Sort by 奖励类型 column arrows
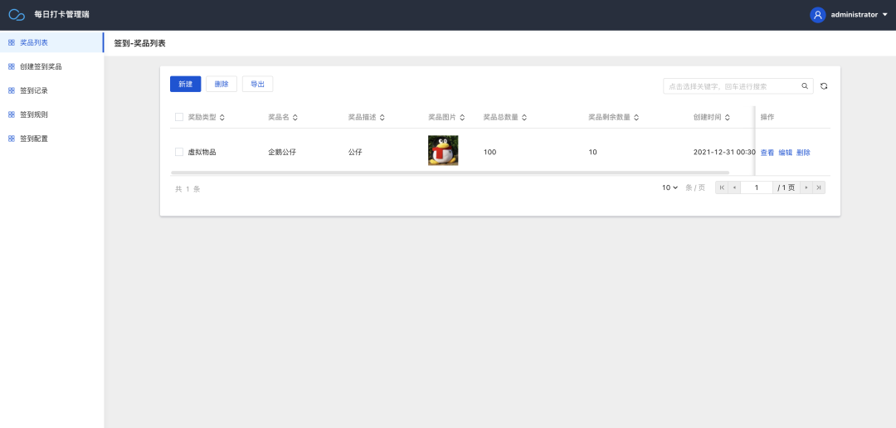The width and height of the screenshot is (896, 428). (x=222, y=117)
